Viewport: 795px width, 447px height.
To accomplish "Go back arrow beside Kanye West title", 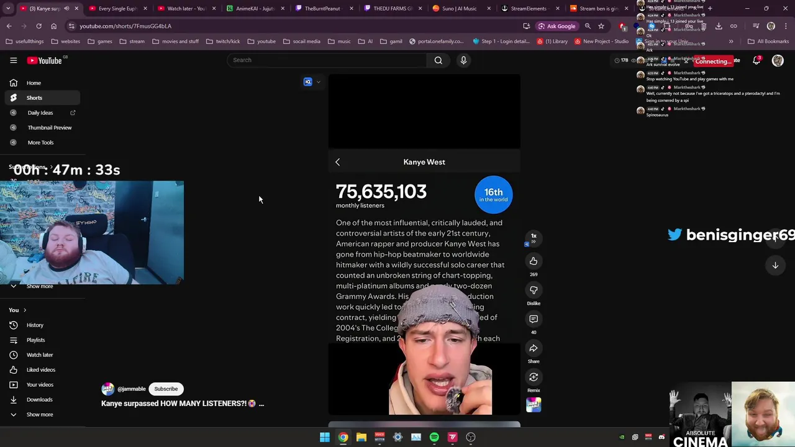I will point(338,162).
